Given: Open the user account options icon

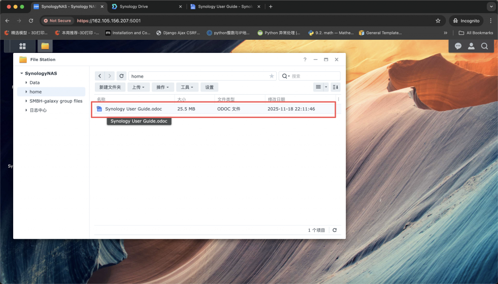Looking at the screenshot, I should pyautogui.click(x=471, y=46).
